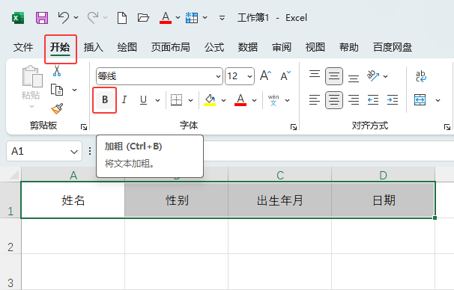
Task: Click the decrease indent icon
Action: click(x=373, y=100)
